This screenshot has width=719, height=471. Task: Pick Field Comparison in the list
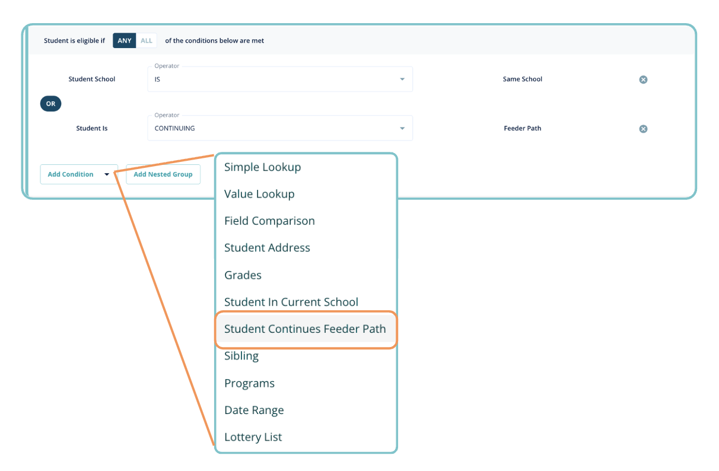point(269,221)
